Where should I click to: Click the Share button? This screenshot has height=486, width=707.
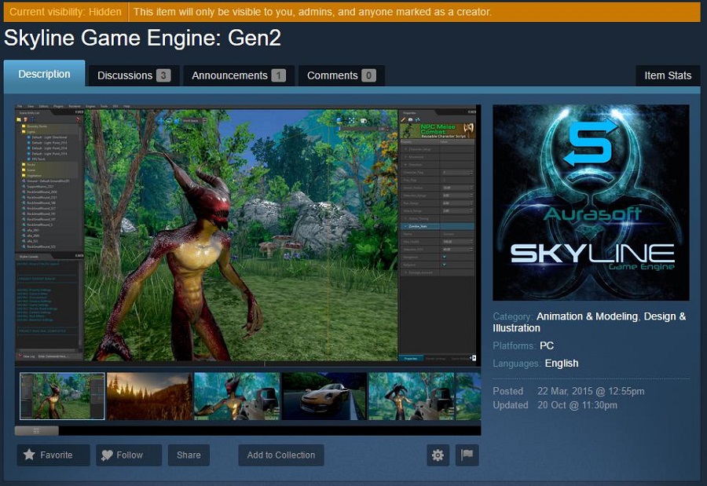click(x=189, y=455)
